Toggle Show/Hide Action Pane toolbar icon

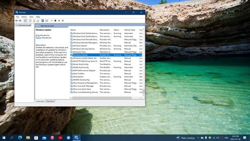(46, 21)
